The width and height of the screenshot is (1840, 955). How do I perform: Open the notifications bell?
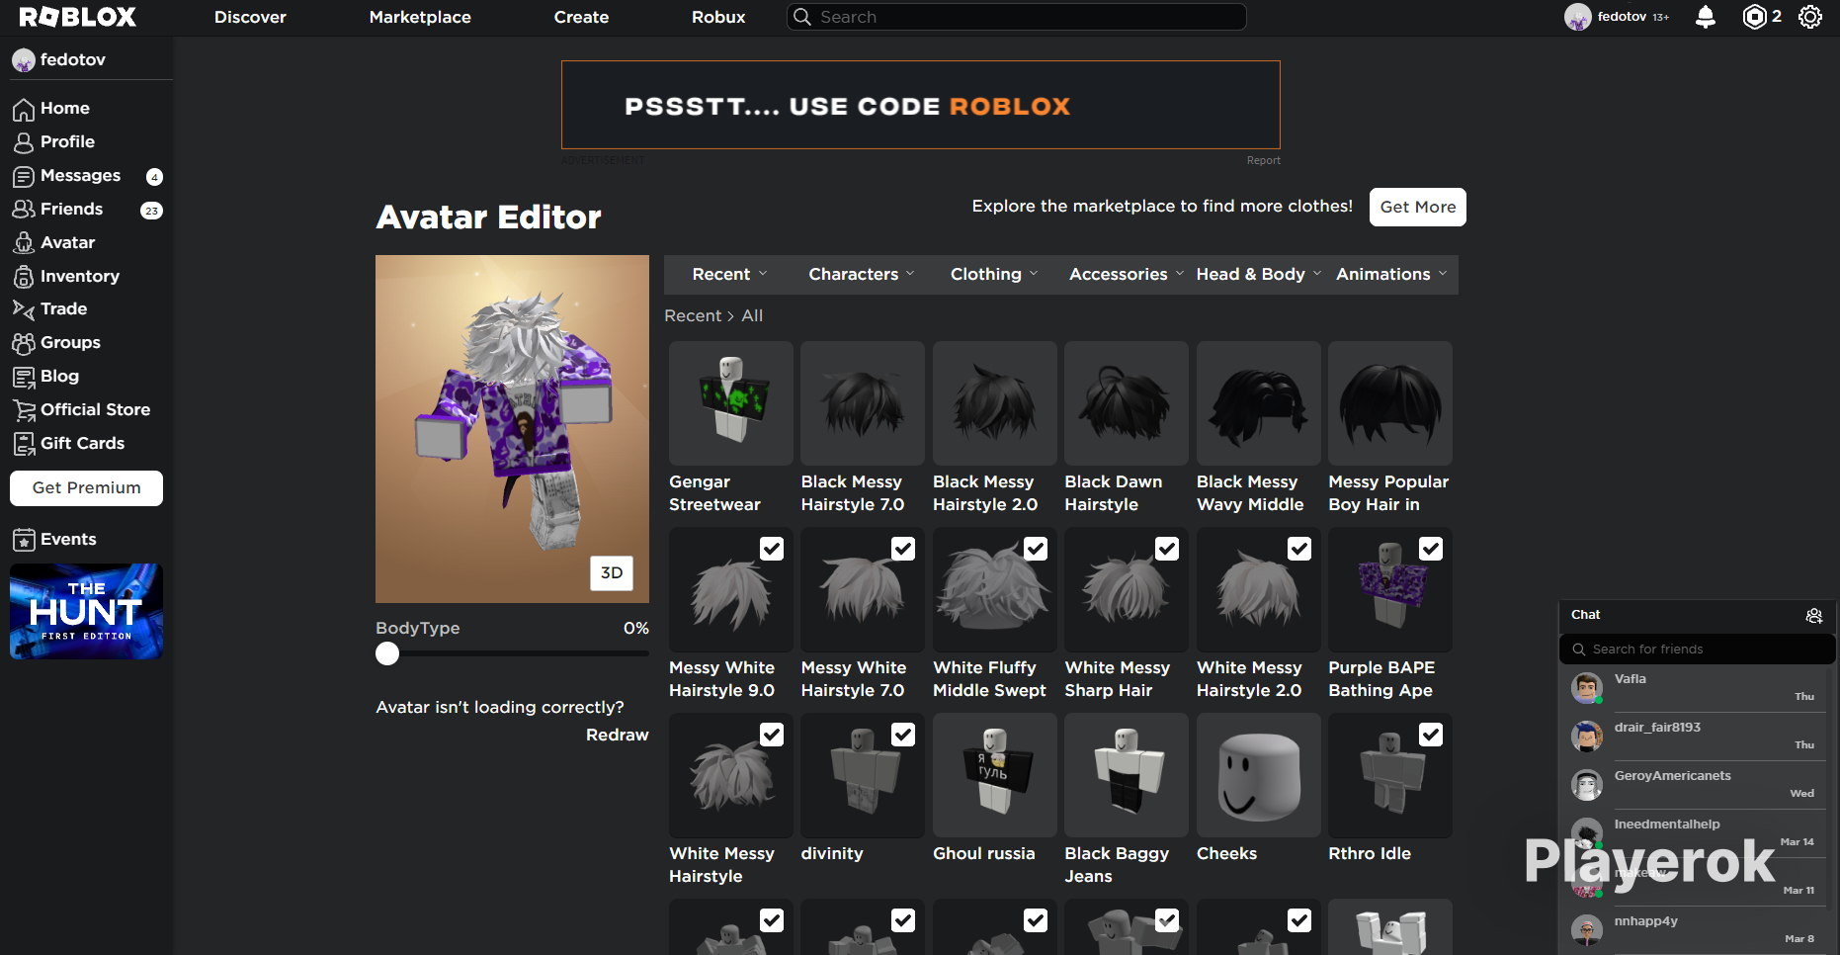[x=1706, y=17]
